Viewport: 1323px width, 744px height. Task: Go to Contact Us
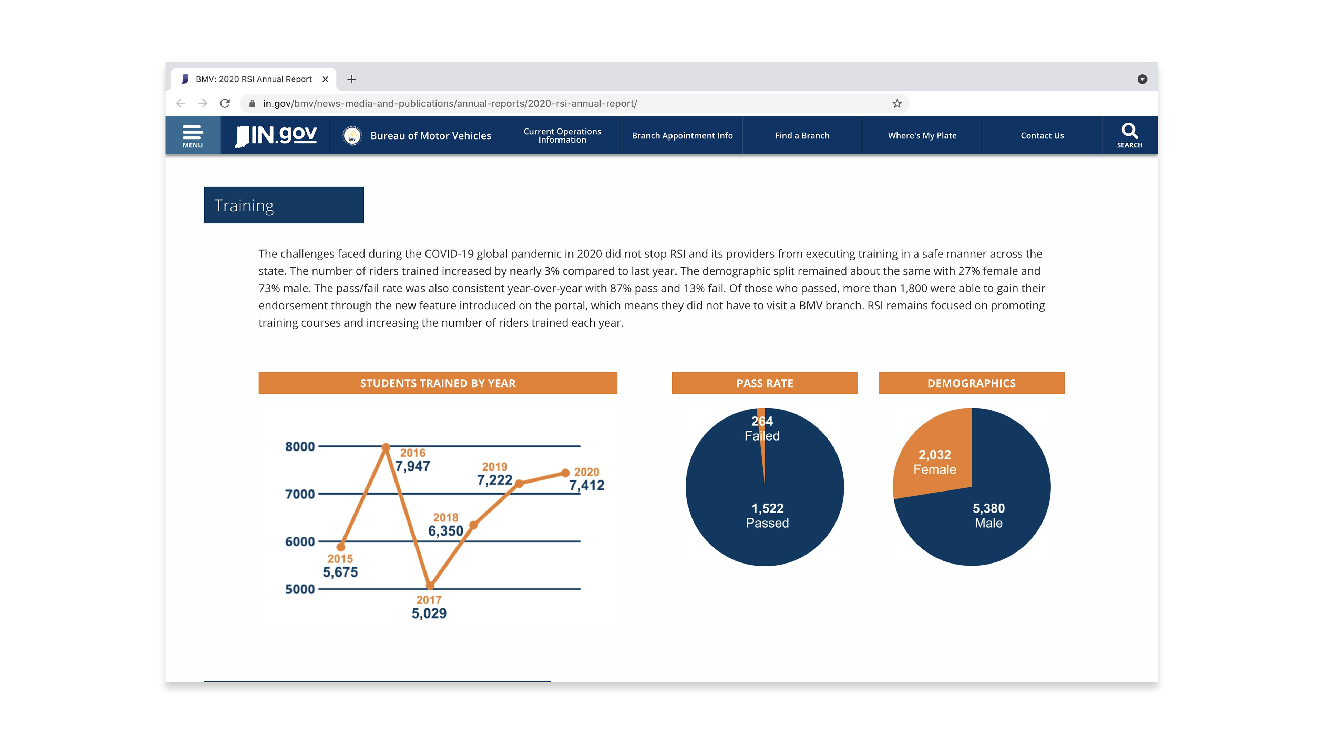(x=1042, y=136)
